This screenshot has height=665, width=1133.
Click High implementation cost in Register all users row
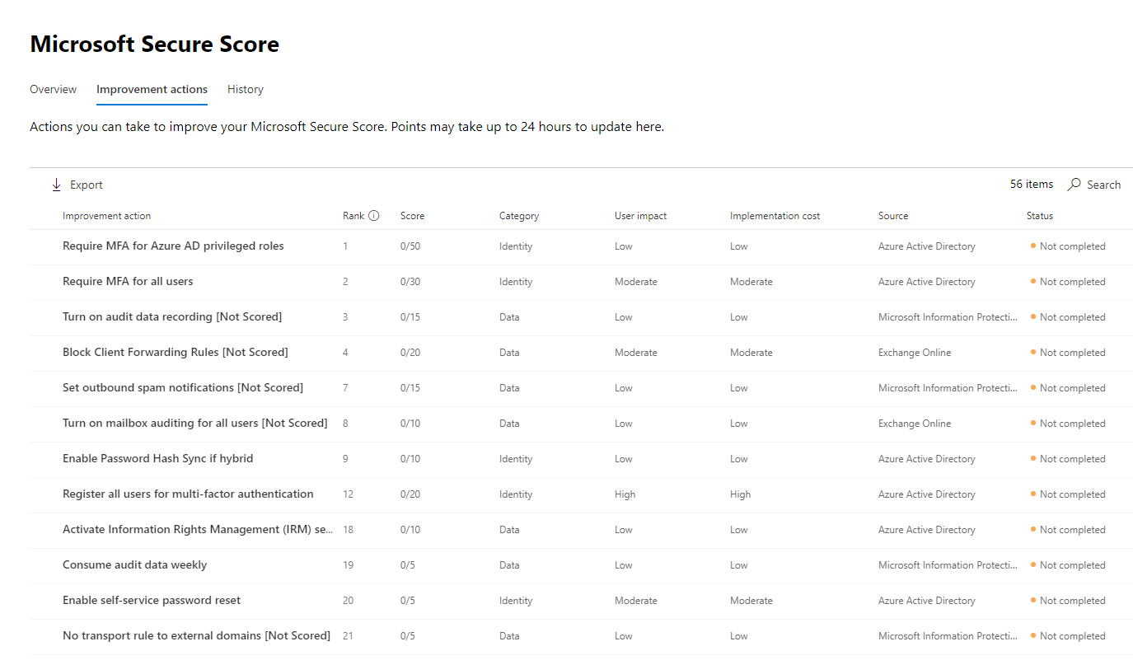tap(740, 494)
